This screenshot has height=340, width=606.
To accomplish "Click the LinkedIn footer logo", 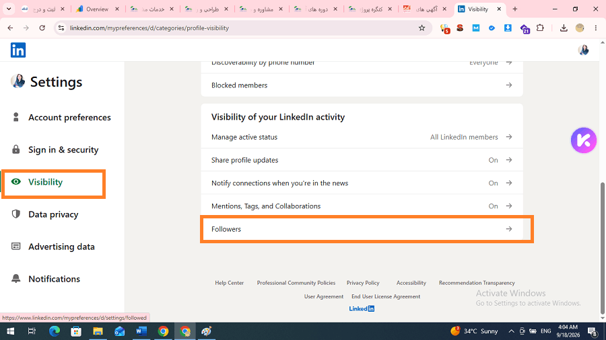I will (362, 308).
